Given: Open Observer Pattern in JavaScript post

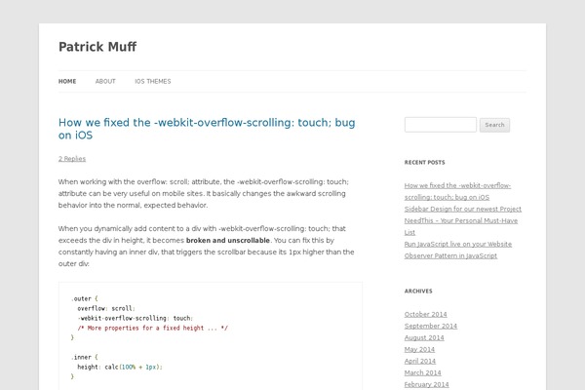Looking at the screenshot, I should pyautogui.click(x=450, y=255).
